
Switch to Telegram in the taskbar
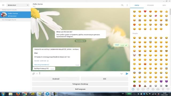click(x=47, y=94)
